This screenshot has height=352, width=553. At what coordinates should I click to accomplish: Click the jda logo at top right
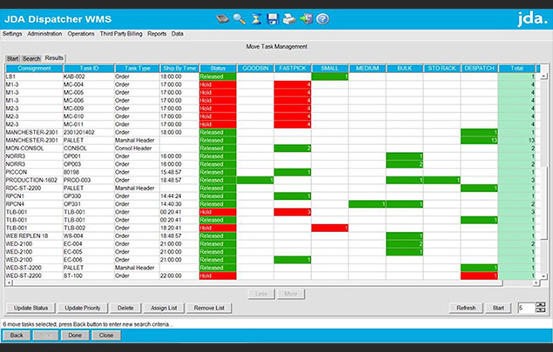(531, 18)
